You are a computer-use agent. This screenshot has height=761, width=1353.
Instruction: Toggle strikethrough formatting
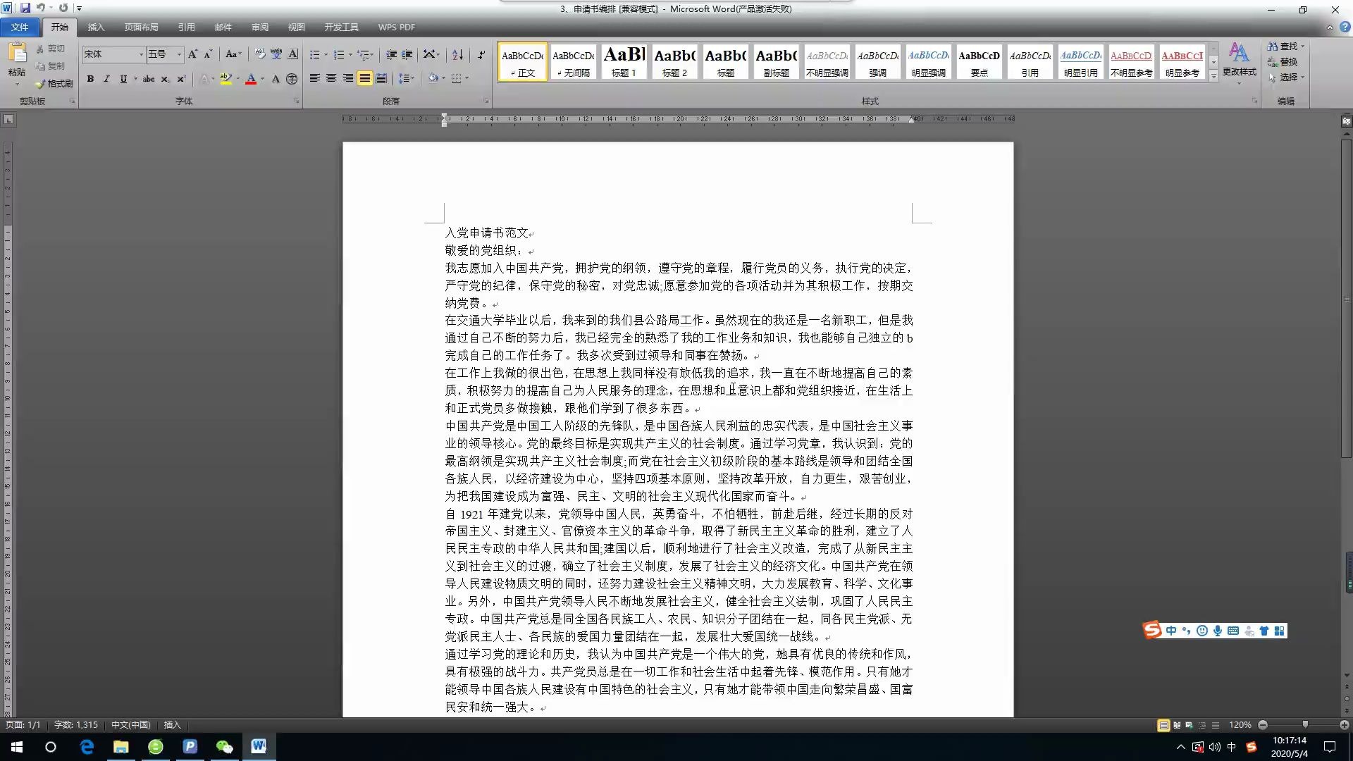pyautogui.click(x=149, y=79)
